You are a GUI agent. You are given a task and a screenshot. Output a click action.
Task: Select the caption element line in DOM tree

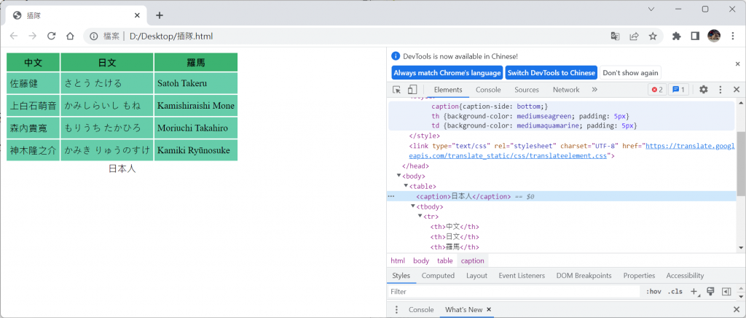point(562,196)
